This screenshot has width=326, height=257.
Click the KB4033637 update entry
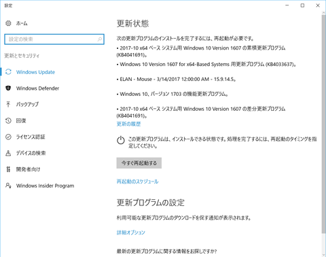(x=206, y=65)
